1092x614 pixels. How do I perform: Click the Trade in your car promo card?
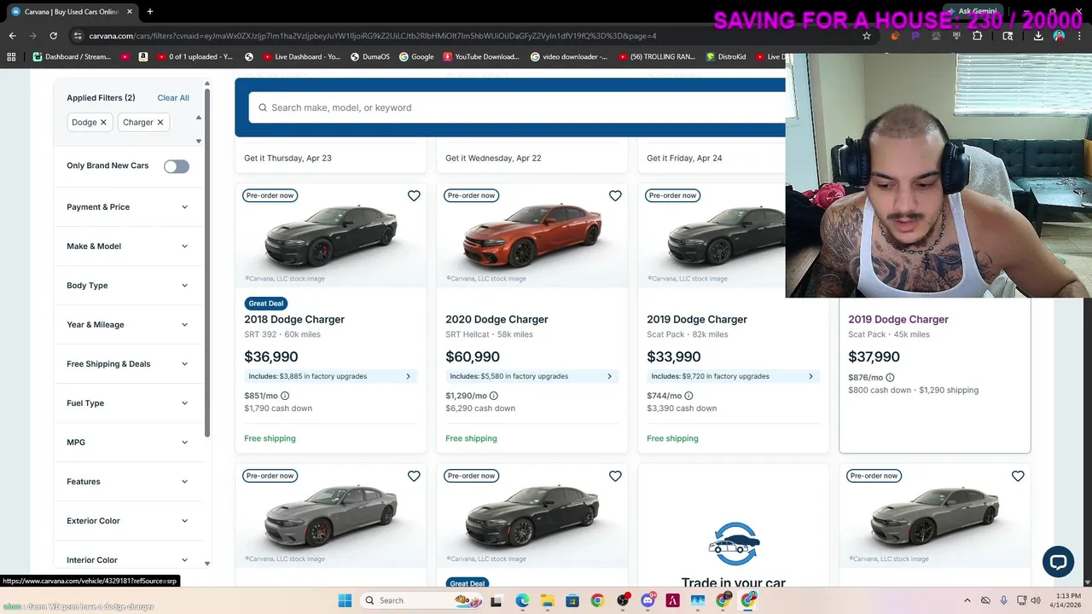tap(734, 524)
